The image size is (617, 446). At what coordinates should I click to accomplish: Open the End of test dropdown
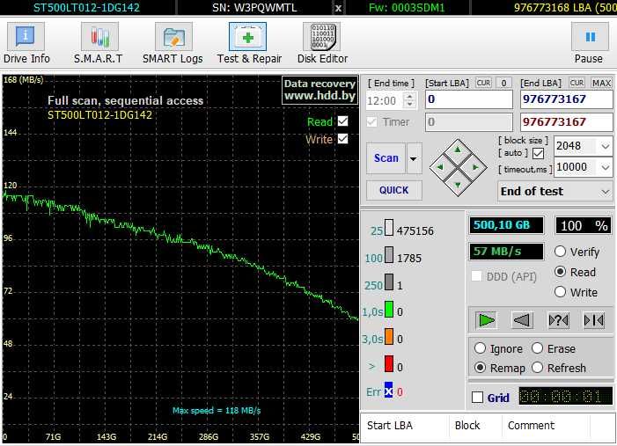point(605,191)
